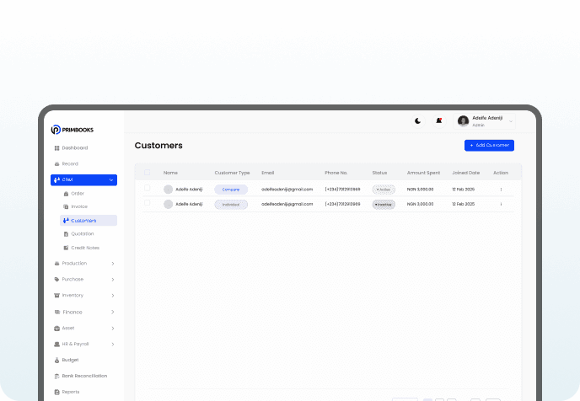This screenshot has height=401, width=580.
Task: Open Dashboard via its grid icon
Action: (57, 147)
